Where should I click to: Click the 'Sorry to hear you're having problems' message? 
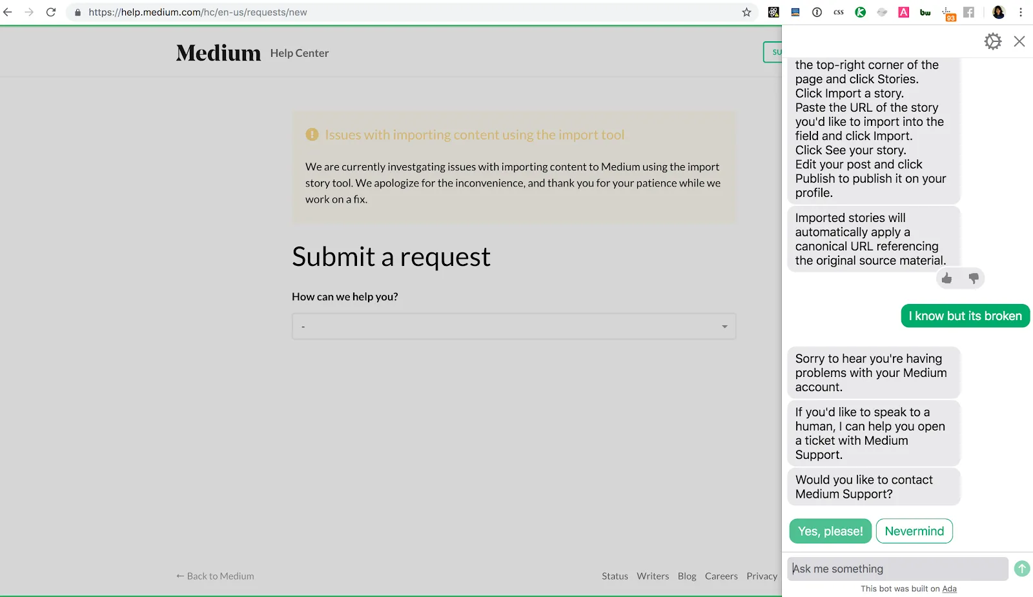point(874,372)
